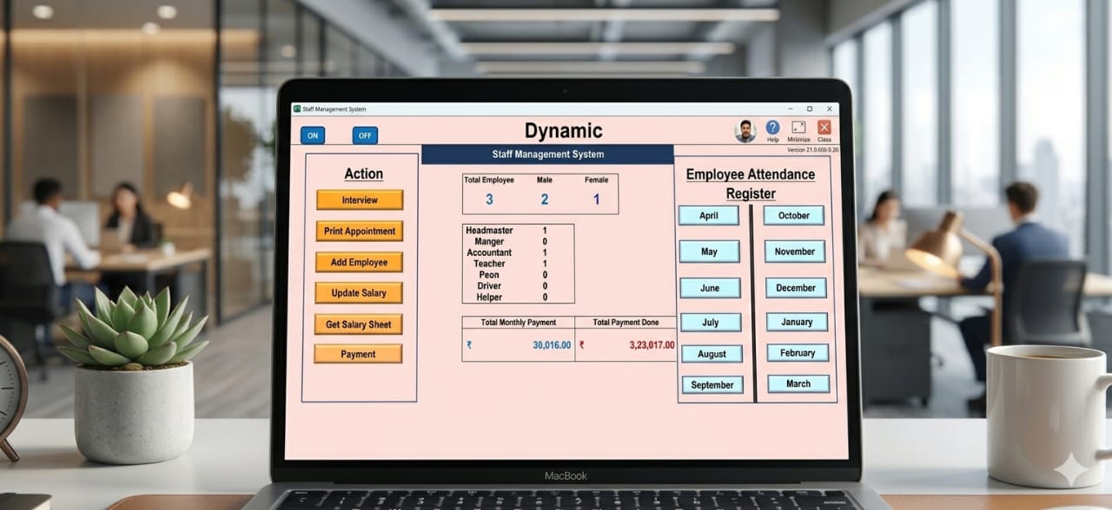Open the Help icon
Image resolution: width=1112 pixels, height=510 pixels.
pyautogui.click(x=772, y=127)
